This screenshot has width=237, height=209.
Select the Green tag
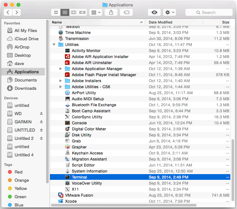coord(23,197)
